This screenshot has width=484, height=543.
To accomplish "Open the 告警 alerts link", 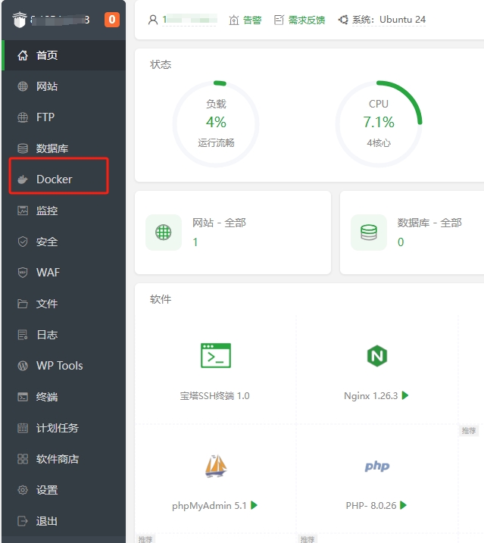I will pyautogui.click(x=245, y=20).
